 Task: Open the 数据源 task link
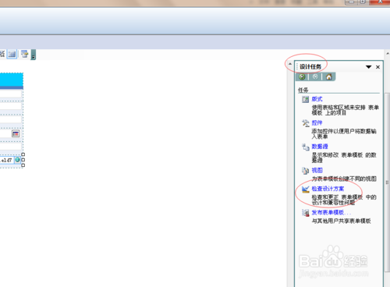tap(320, 147)
